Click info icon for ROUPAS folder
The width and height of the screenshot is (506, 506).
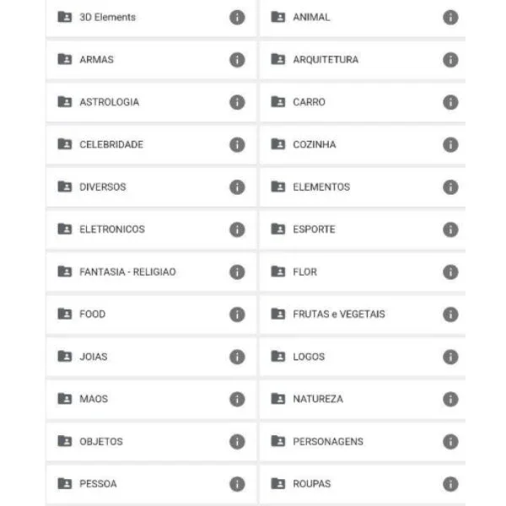pos(450,484)
